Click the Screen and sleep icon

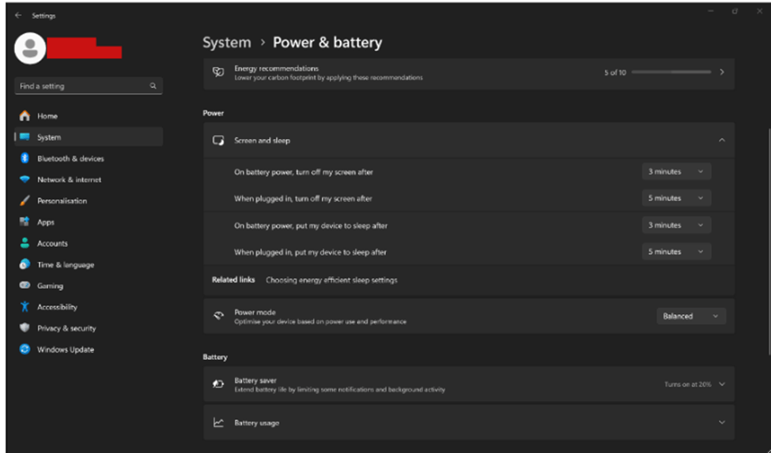[218, 140]
